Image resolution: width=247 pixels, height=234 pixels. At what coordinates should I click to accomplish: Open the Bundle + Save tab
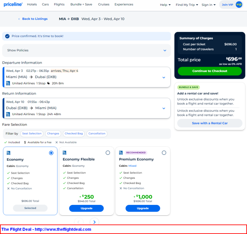click(x=81, y=4)
